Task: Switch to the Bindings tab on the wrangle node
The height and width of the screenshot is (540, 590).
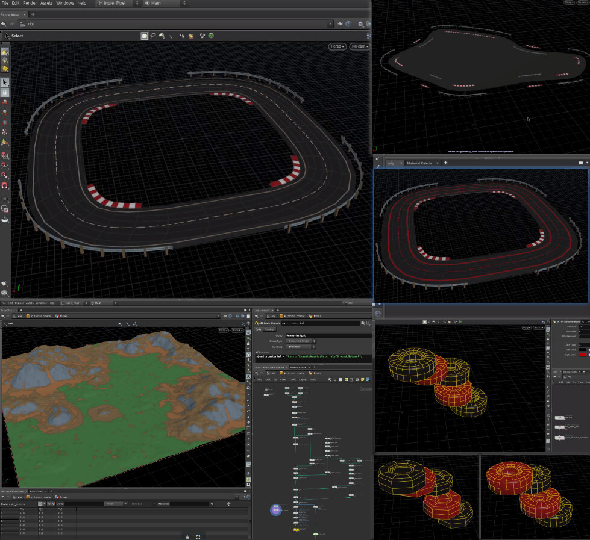Action: click(270, 329)
